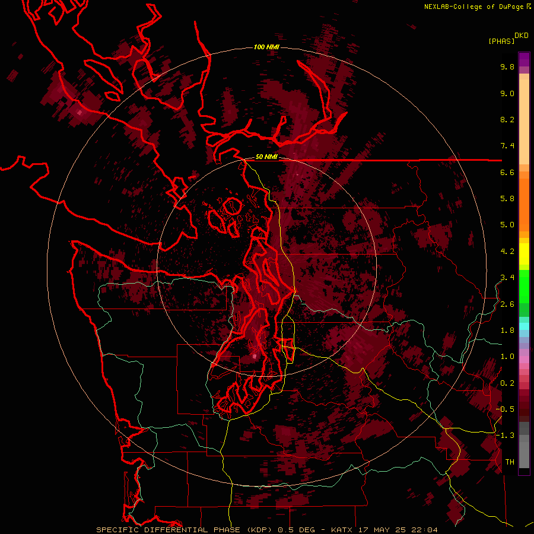Click the 50 NMI range ring label

point(266,157)
